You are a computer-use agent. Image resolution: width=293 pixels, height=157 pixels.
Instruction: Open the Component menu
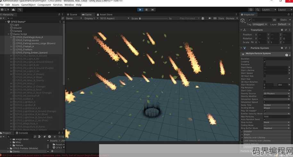(44, 5)
